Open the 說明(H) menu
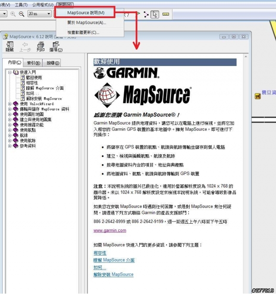Screen dimensions: 276x294 65,4
